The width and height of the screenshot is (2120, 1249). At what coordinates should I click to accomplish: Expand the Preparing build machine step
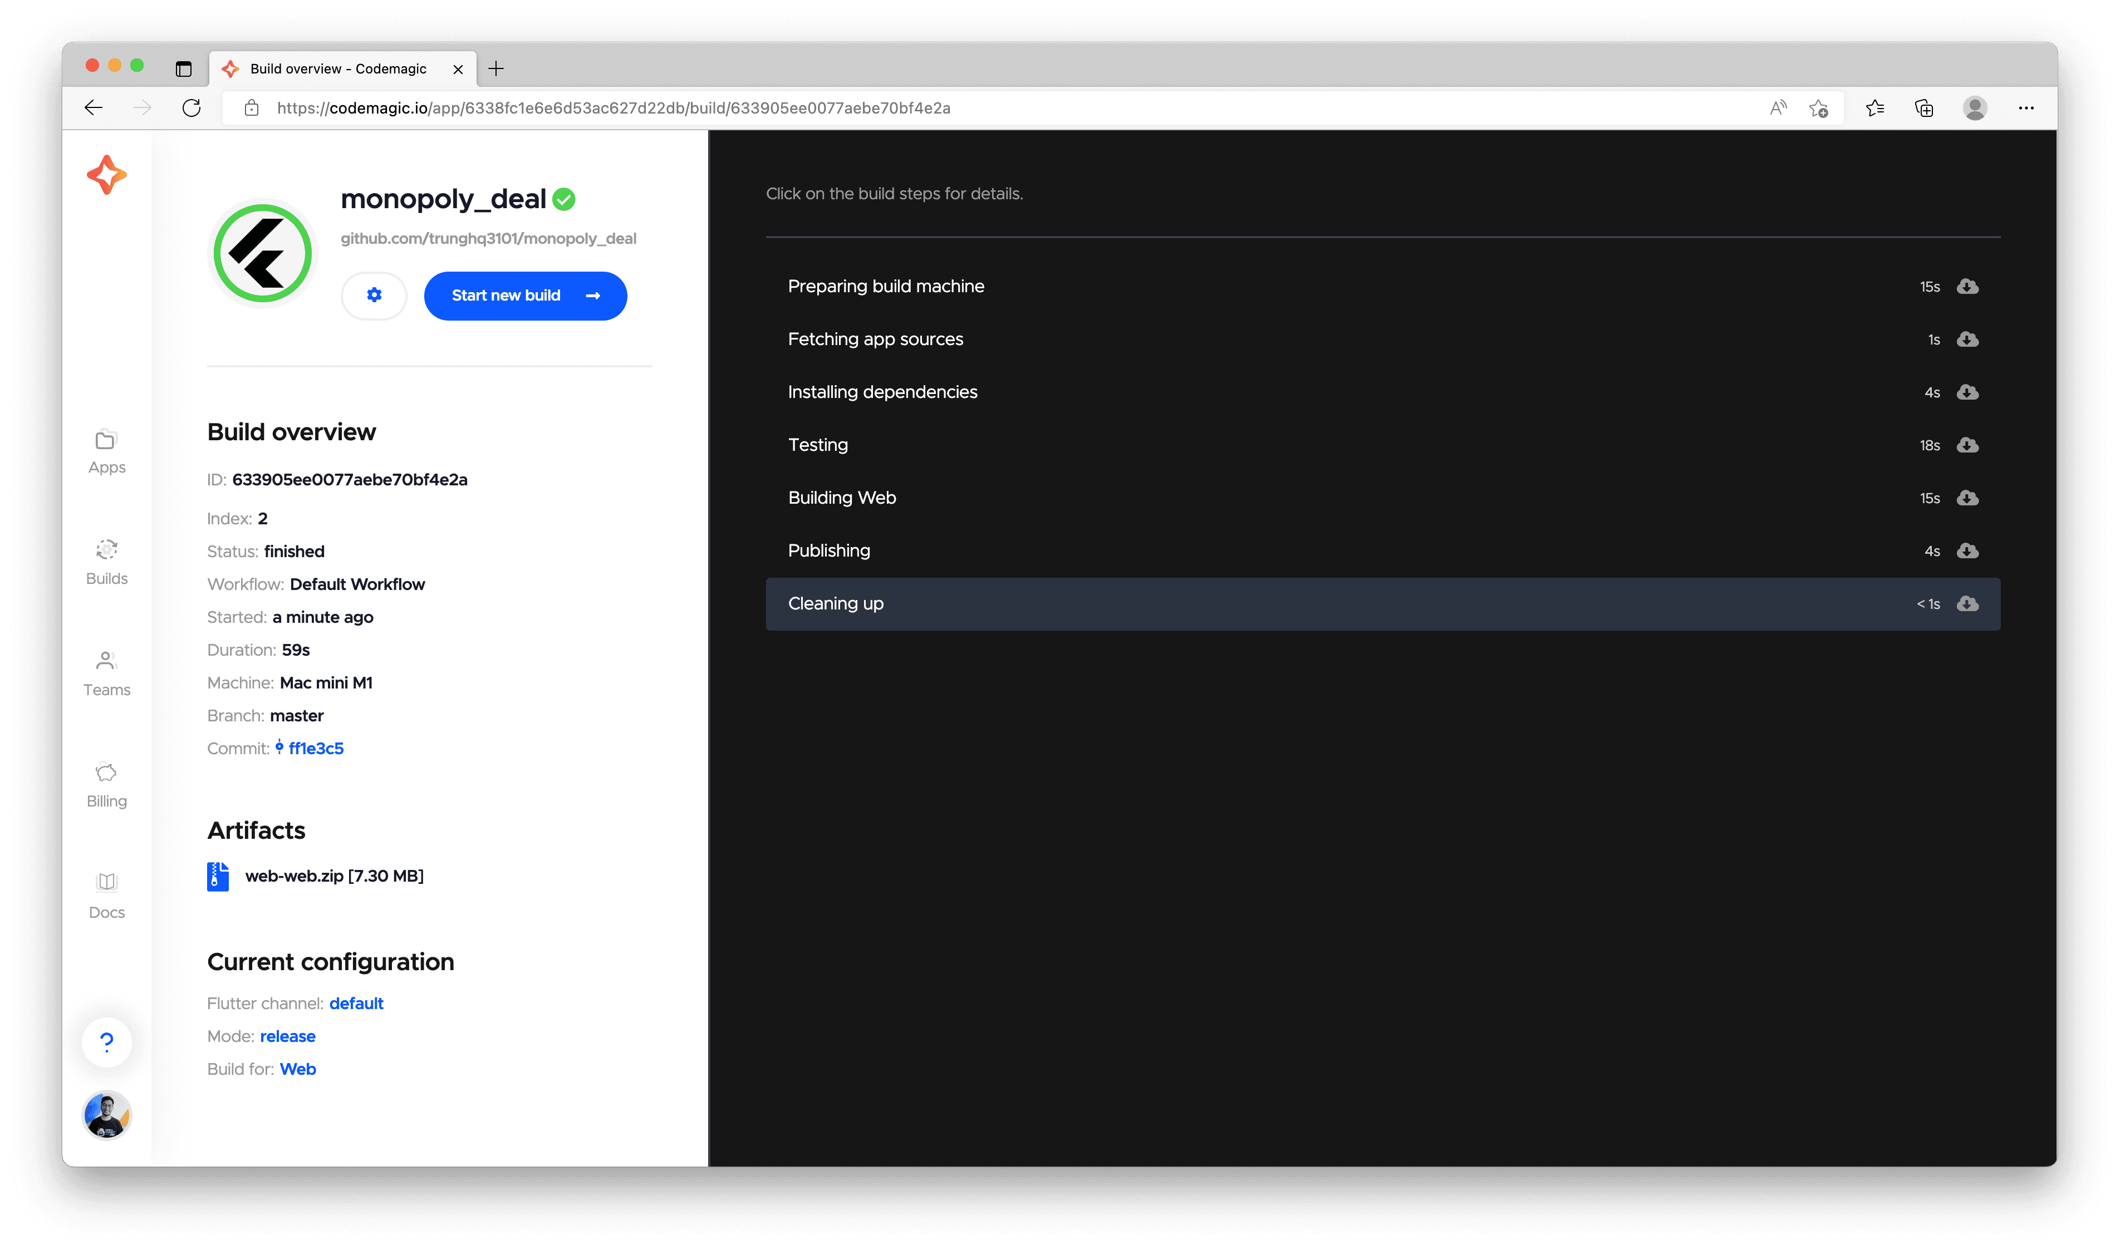1382,286
